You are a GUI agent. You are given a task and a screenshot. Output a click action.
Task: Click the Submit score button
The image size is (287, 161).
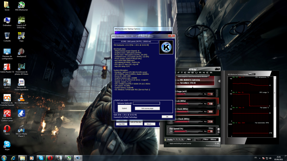(x=124, y=108)
